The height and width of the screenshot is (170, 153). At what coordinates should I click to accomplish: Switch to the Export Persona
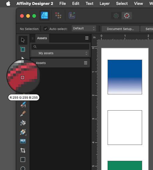72,15
